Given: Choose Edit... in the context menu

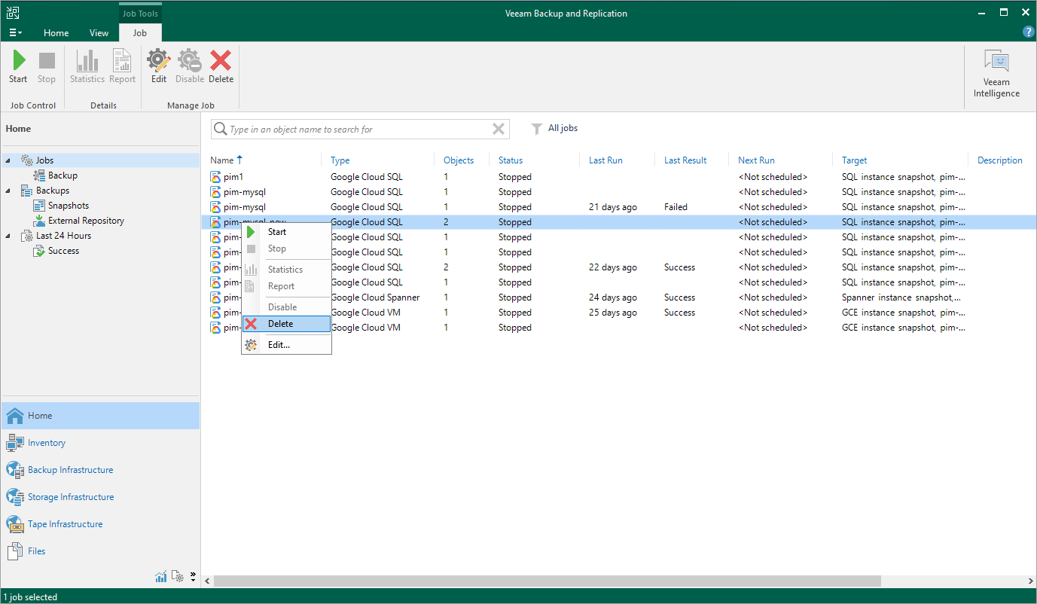Looking at the screenshot, I should pyautogui.click(x=286, y=345).
